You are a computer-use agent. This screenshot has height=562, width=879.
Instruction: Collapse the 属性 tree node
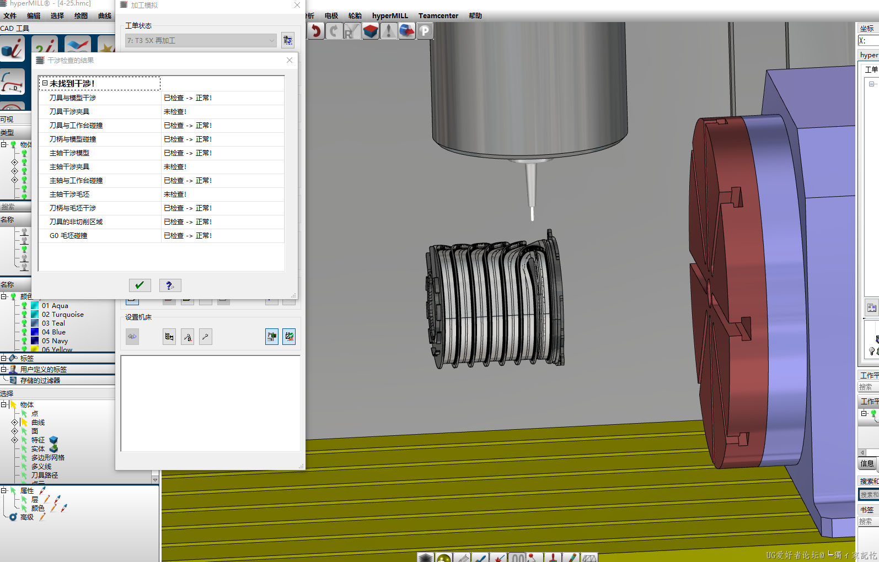point(4,490)
